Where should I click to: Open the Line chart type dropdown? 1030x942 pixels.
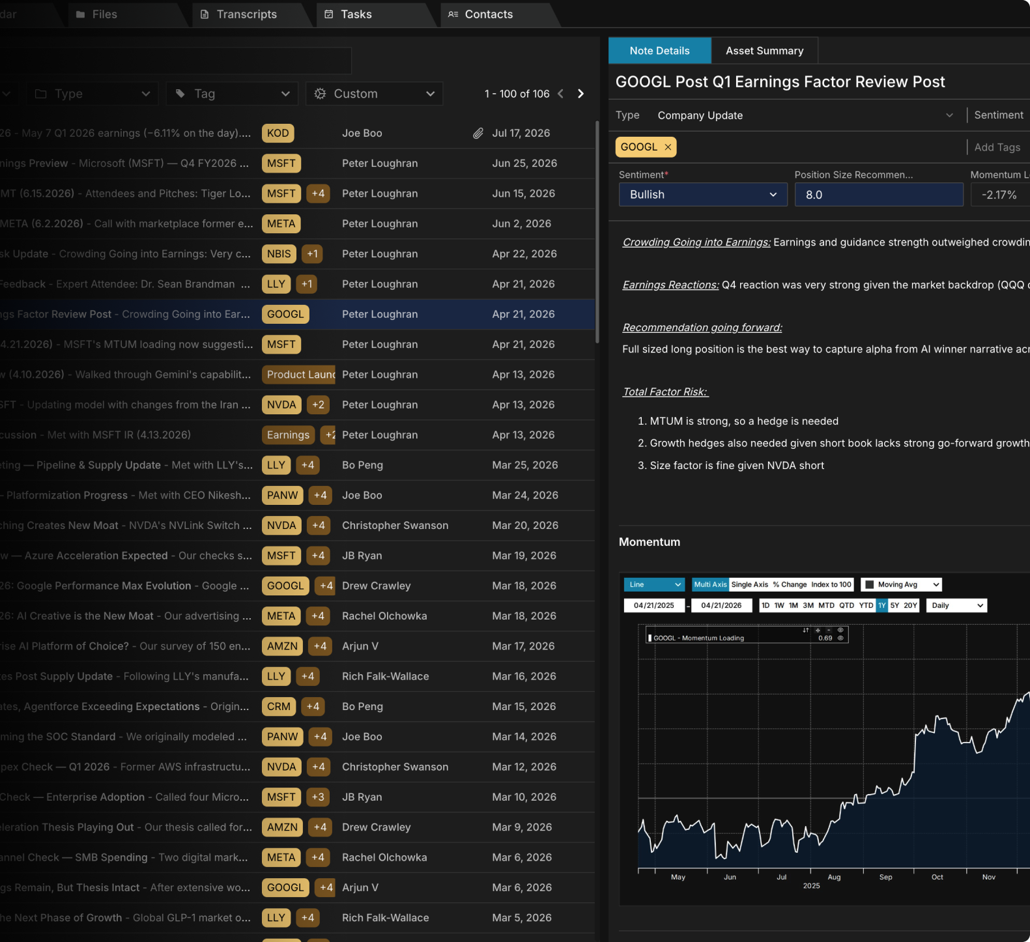tap(654, 584)
